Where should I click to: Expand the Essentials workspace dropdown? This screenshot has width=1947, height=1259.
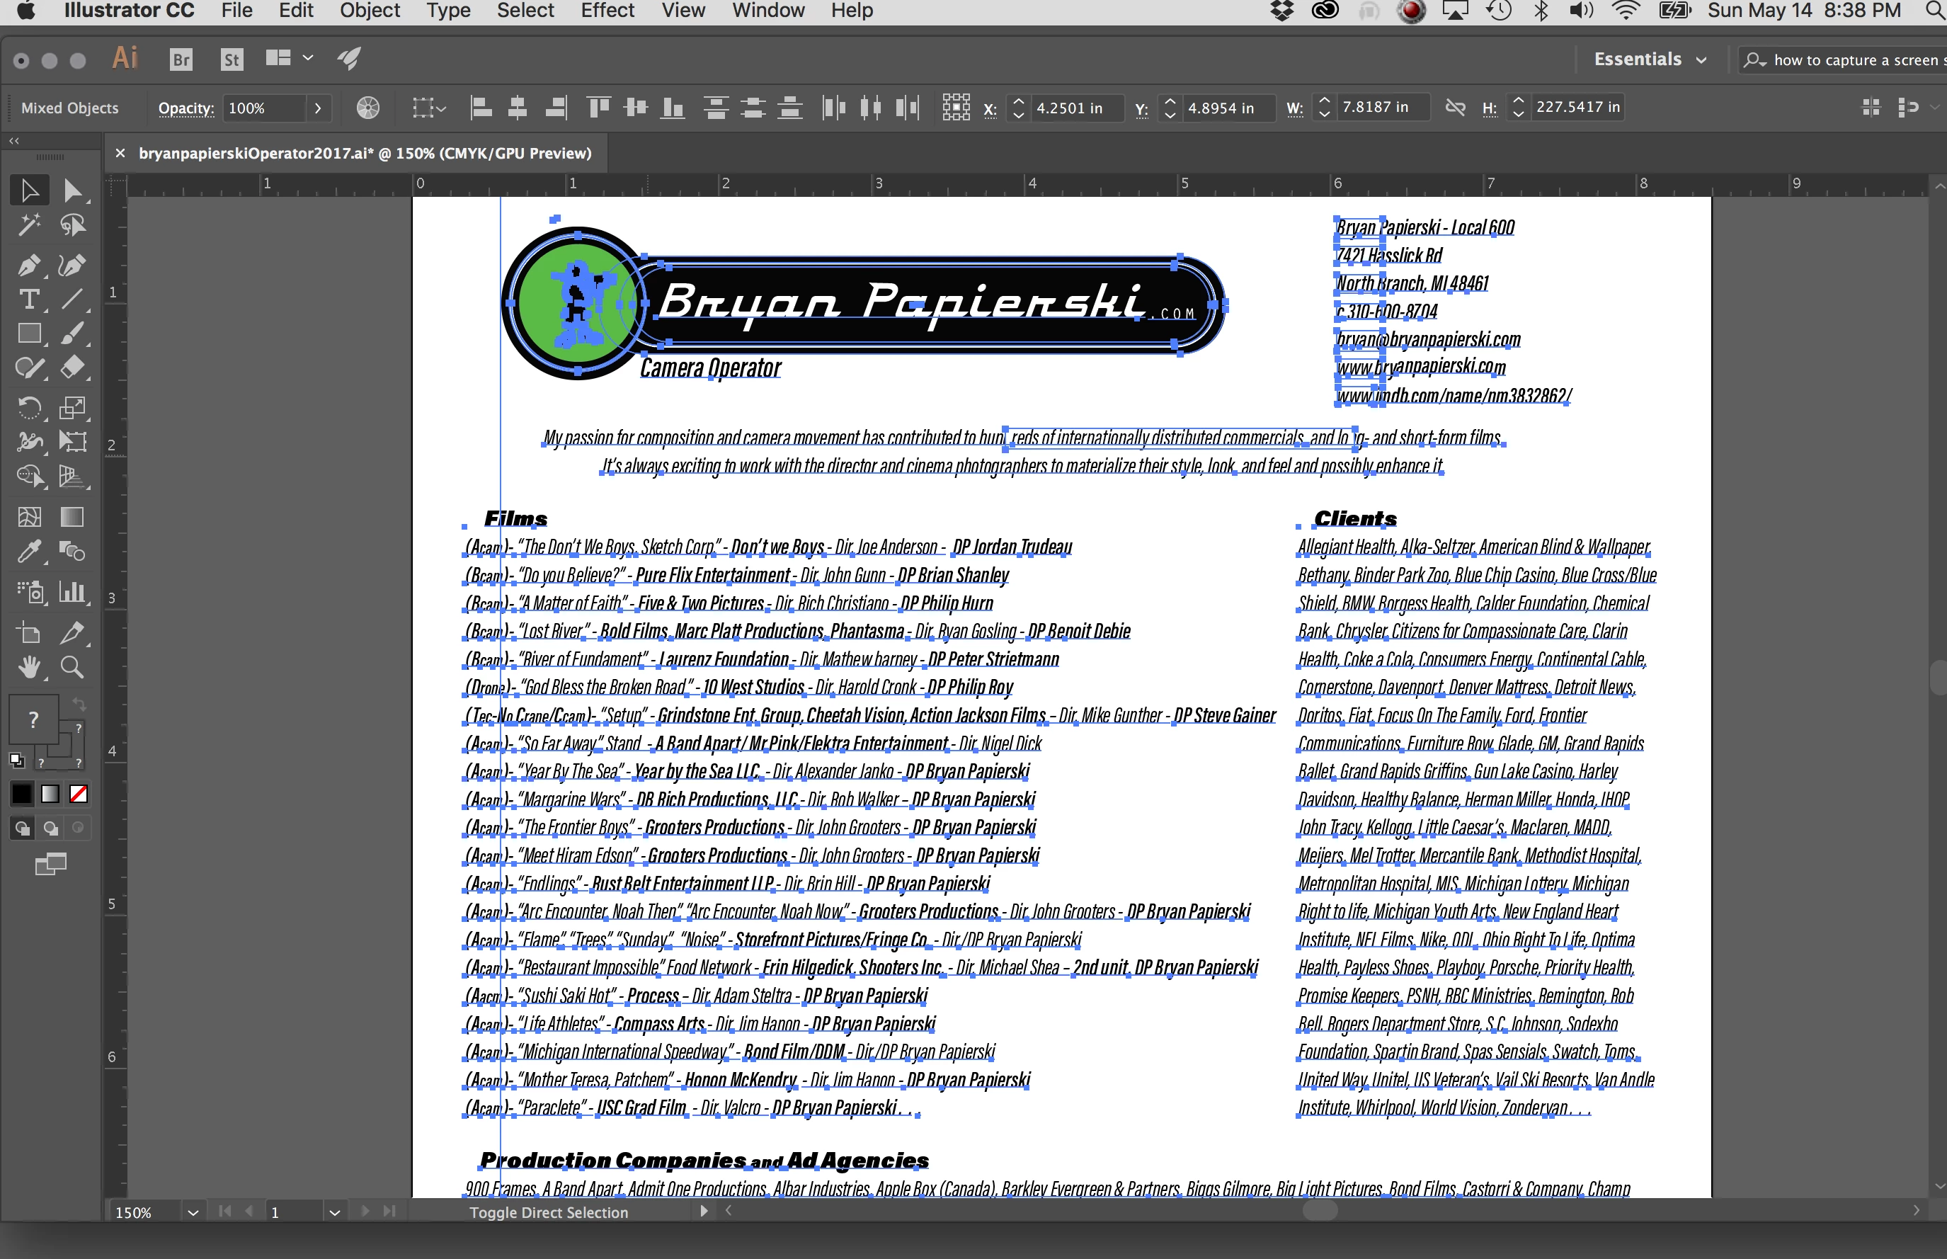1701,59
